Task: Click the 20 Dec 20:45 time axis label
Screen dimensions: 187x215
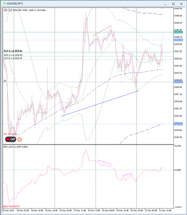Action: coord(136,210)
